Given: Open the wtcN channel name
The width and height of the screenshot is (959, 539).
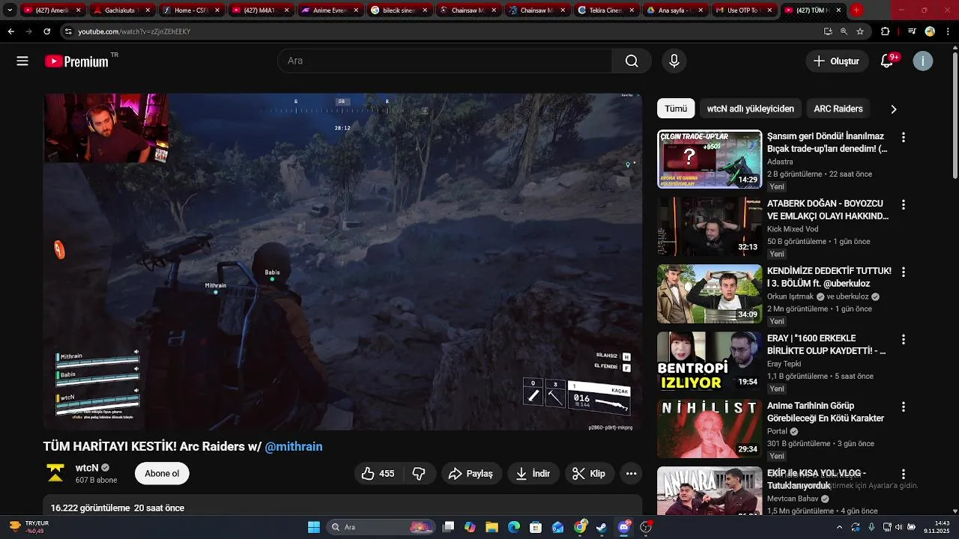Looking at the screenshot, I should 87,468.
